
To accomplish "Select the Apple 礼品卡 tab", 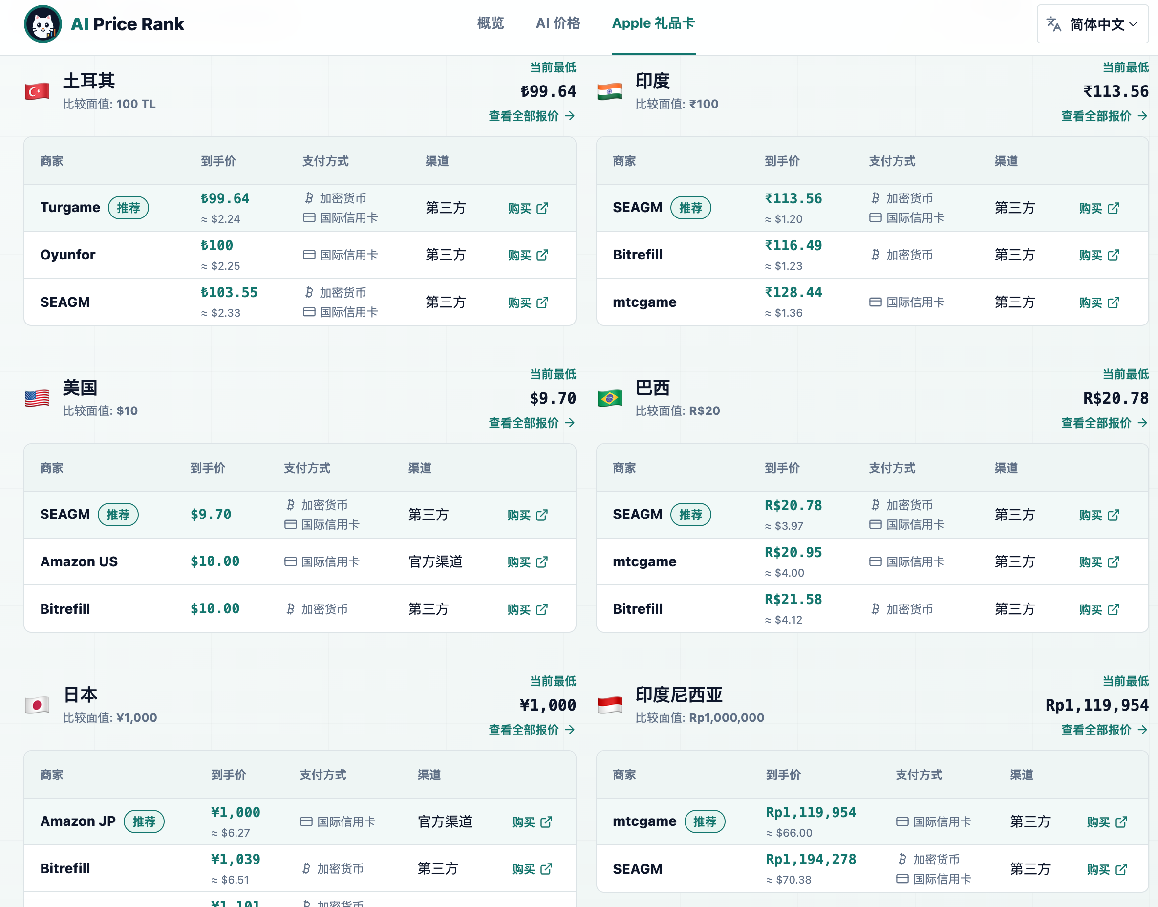I will click(x=654, y=23).
